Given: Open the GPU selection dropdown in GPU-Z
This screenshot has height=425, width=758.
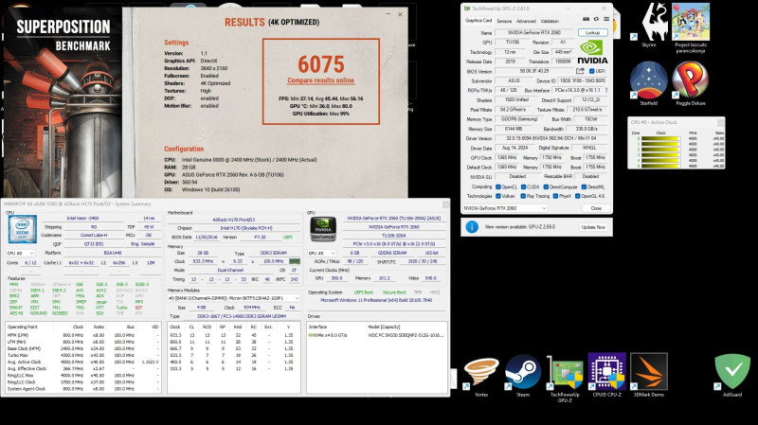Looking at the screenshot, I should point(505,208).
